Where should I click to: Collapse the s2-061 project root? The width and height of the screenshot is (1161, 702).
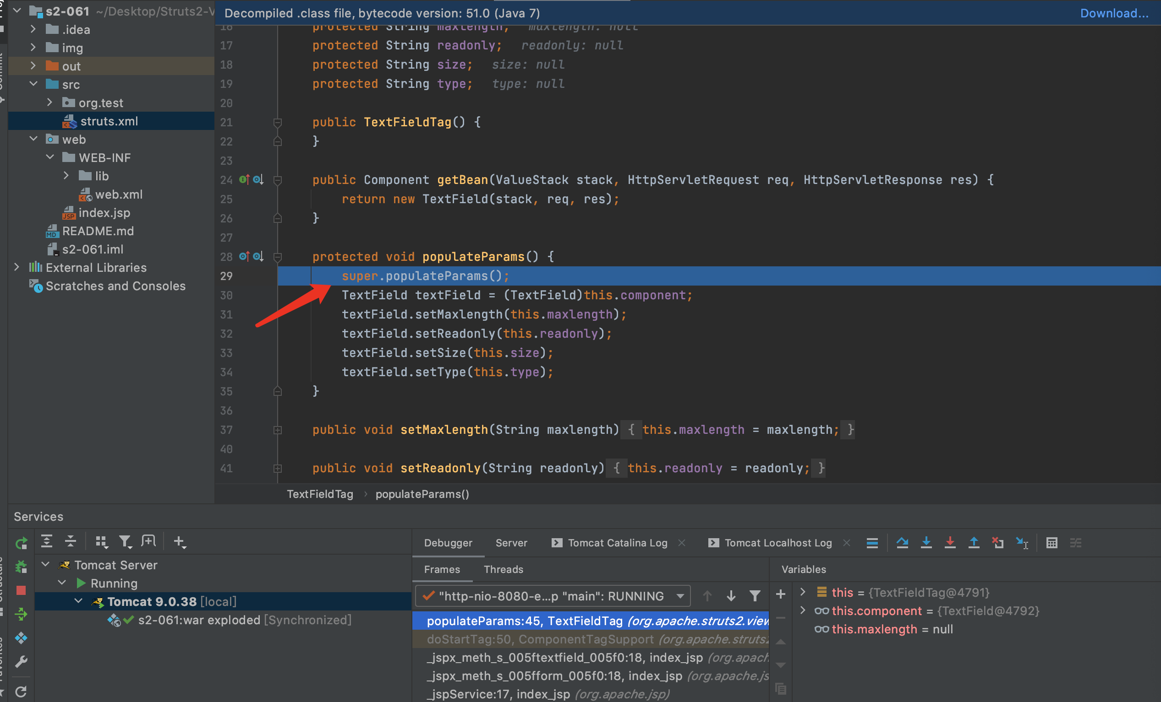point(17,10)
